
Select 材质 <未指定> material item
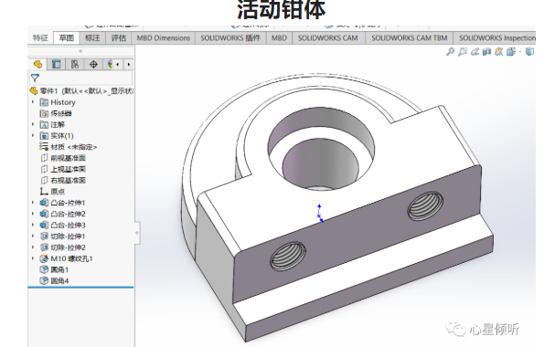[69, 147]
